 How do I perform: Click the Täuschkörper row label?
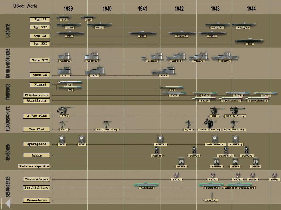click(x=37, y=179)
